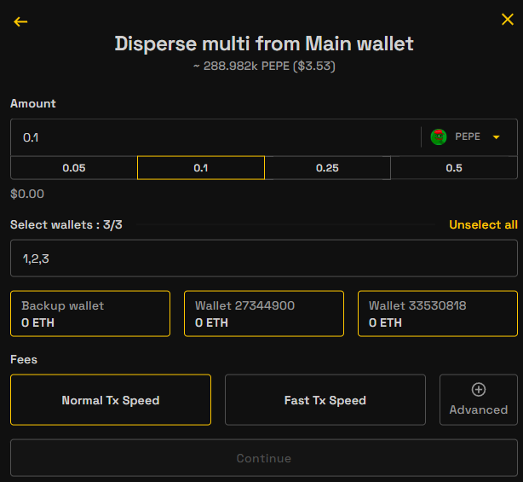Click the back arrow icon

(20, 21)
